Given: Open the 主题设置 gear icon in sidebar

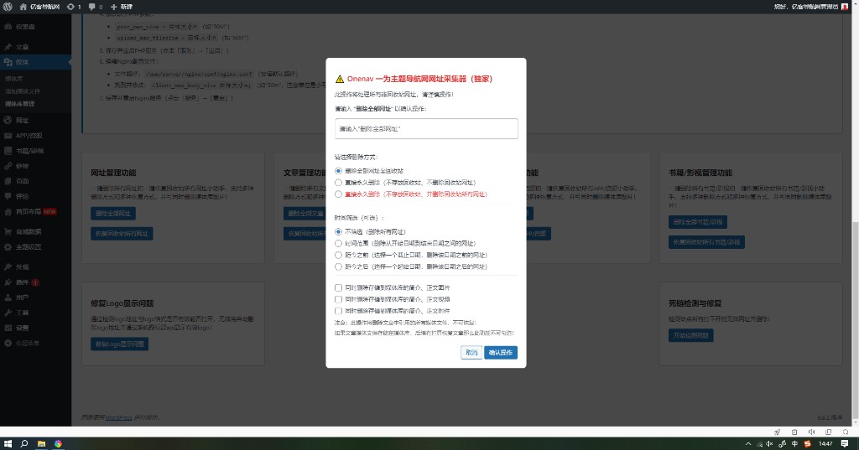Looking at the screenshot, I should (x=8, y=247).
